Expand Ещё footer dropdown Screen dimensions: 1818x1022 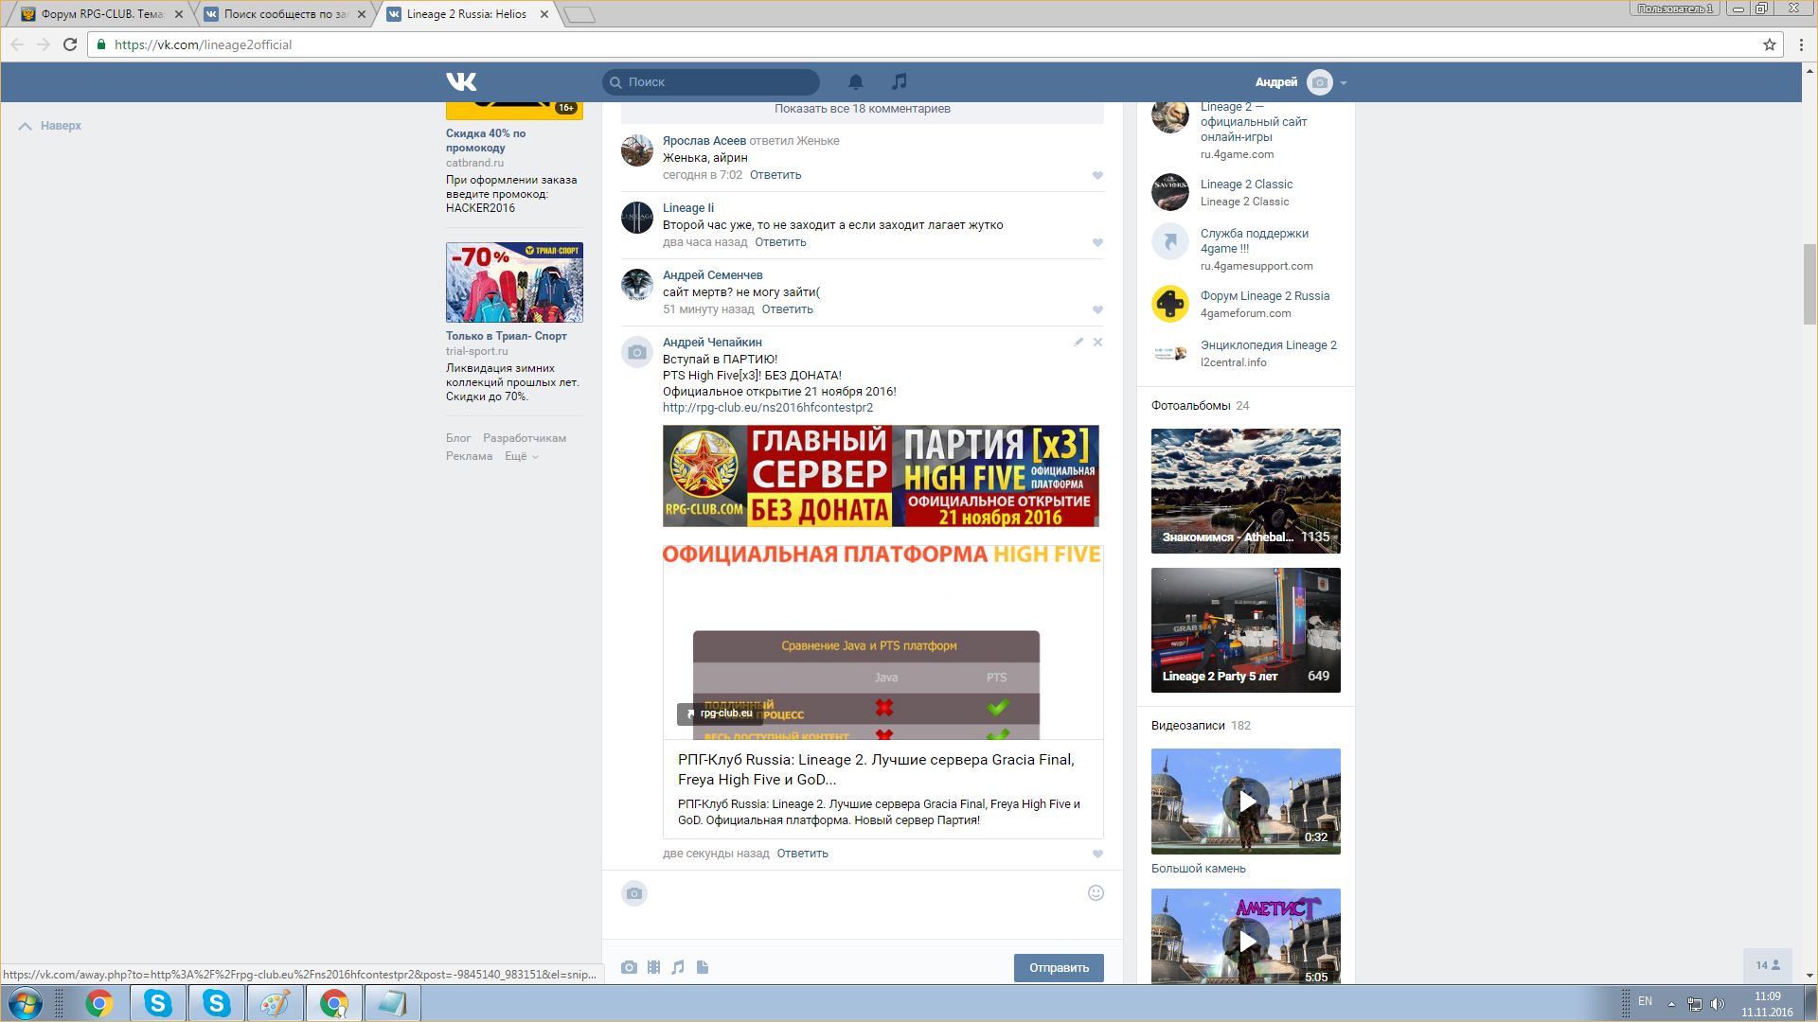(x=521, y=456)
